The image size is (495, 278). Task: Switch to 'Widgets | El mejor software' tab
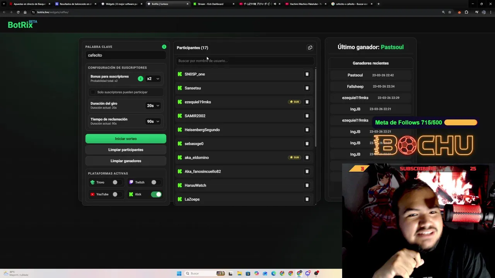121,4
